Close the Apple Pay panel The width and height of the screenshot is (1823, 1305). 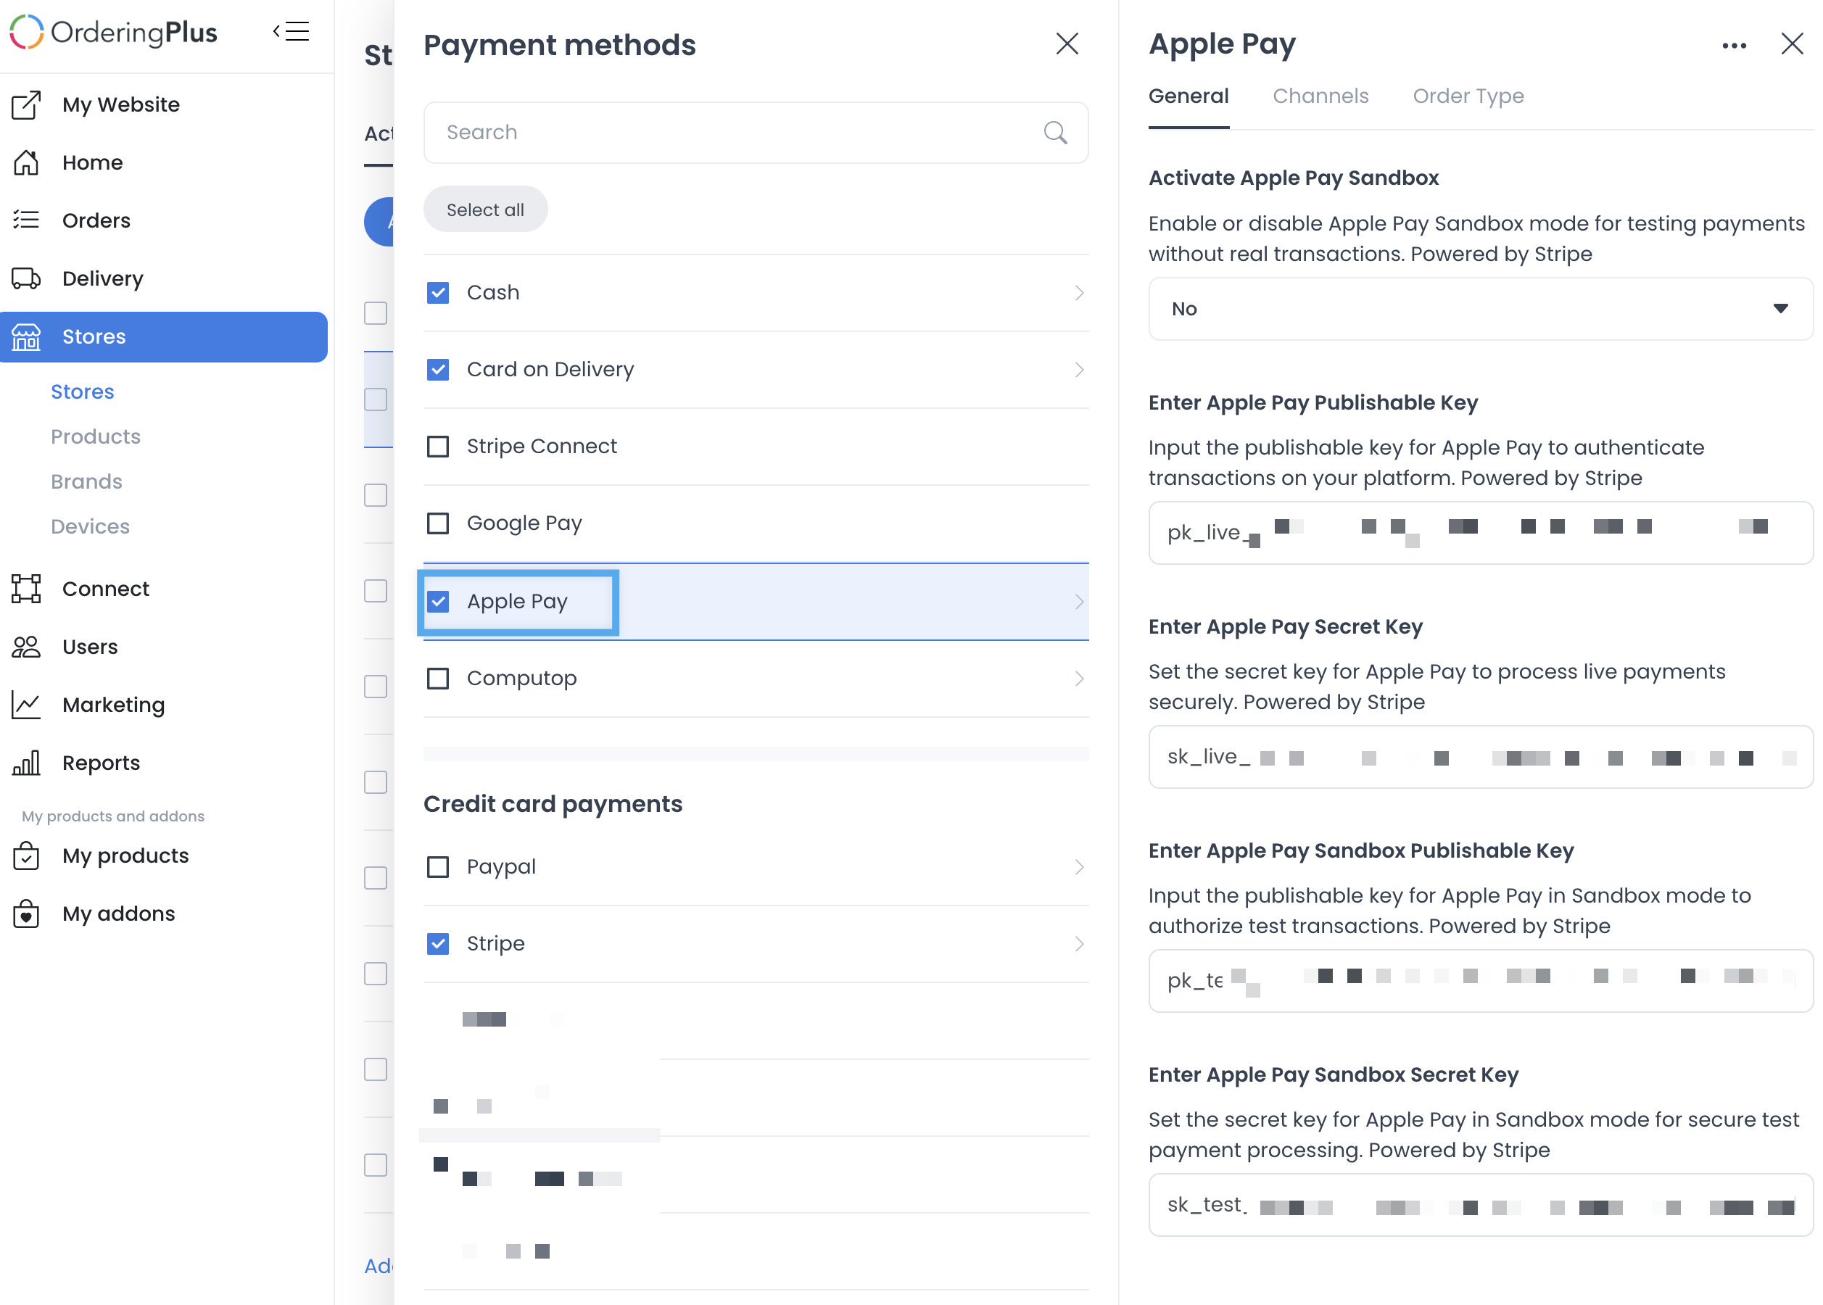pos(1792,43)
